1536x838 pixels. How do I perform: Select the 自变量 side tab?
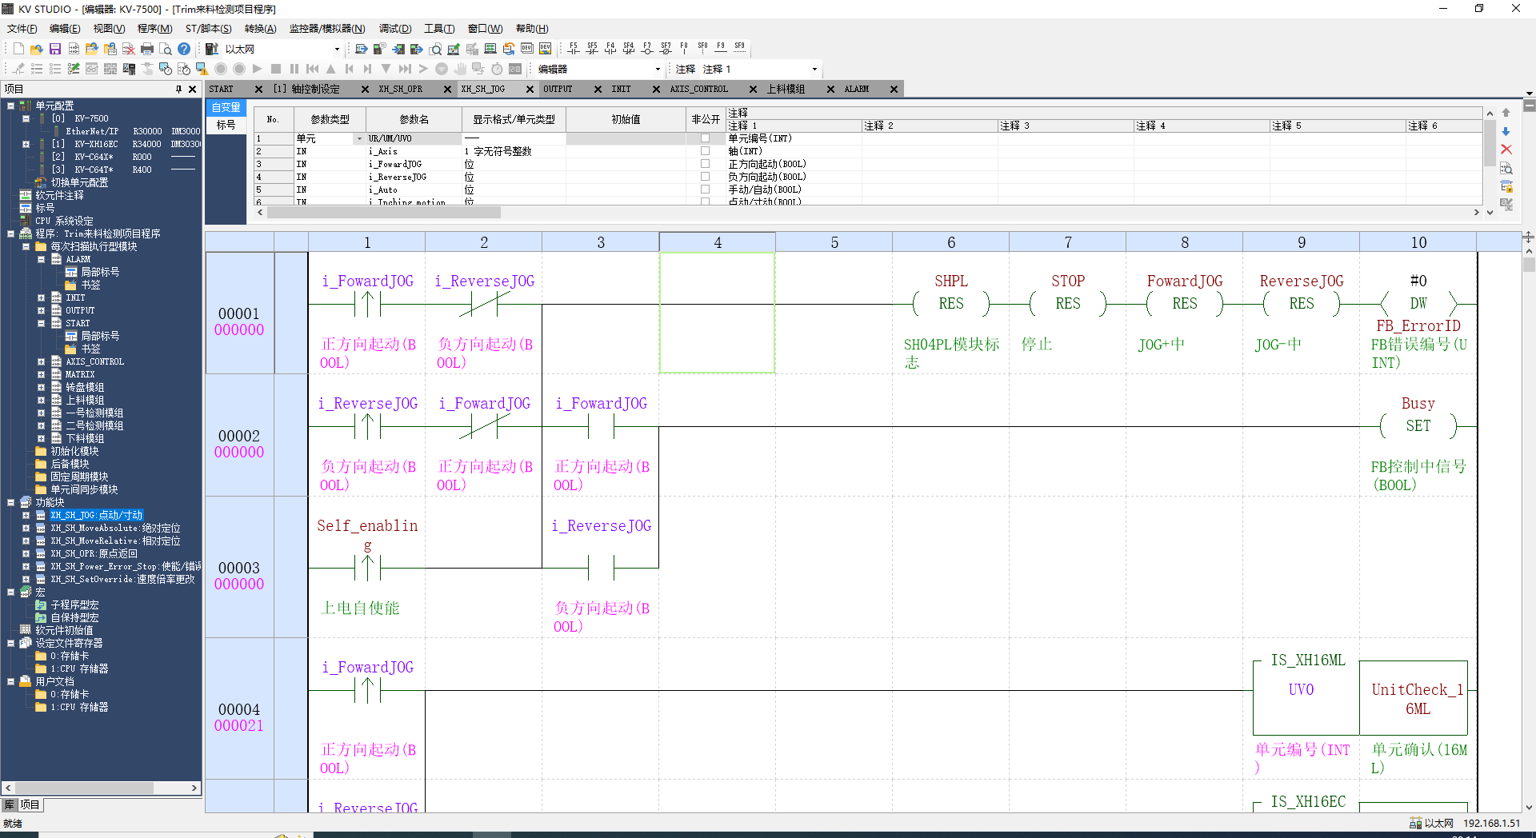pyautogui.click(x=226, y=107)
